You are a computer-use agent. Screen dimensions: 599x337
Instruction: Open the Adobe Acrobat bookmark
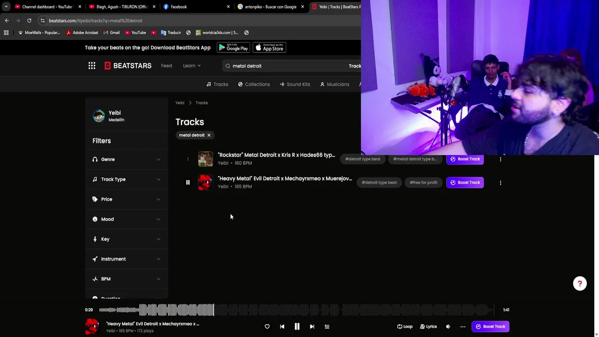82,33
